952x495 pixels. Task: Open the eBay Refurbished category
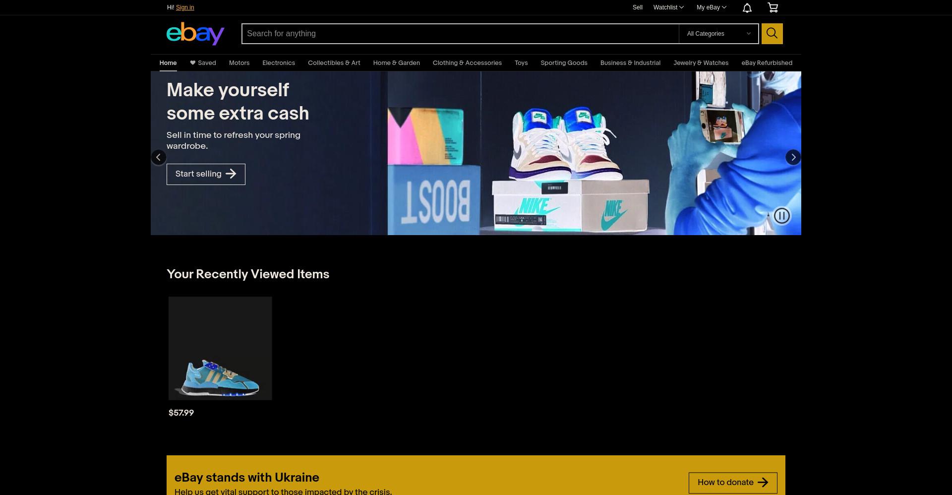pos(767,63)
